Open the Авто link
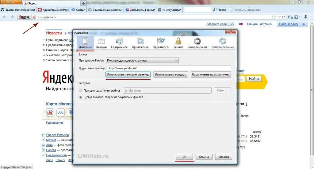 click(49, 145)
